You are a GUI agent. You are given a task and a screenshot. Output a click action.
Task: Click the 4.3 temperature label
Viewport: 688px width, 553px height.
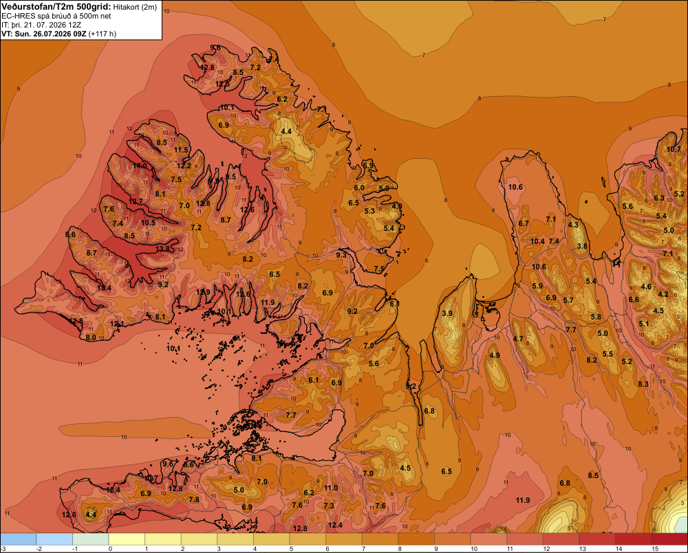tap(573, 225)
